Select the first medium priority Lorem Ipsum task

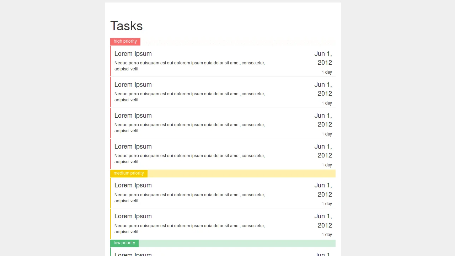(x=133, y=185)
